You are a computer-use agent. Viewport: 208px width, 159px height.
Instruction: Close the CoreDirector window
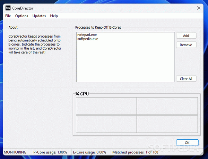199,8
